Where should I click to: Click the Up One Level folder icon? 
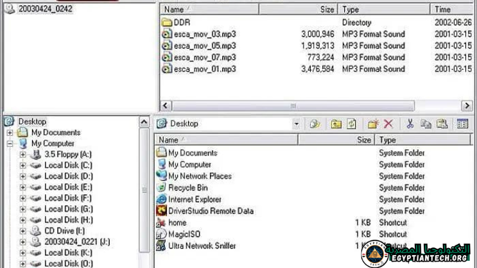click(336, 124)
